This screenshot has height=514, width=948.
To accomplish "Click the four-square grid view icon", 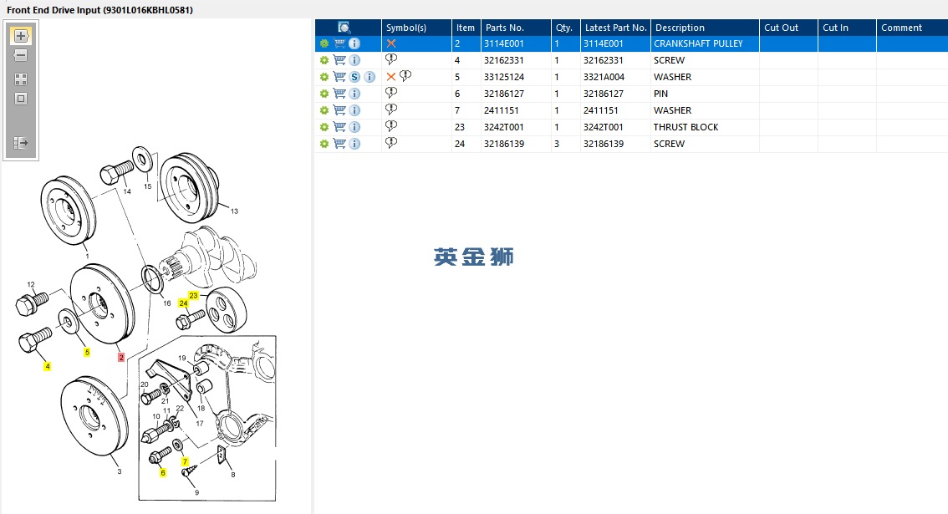I will [21, 79].
